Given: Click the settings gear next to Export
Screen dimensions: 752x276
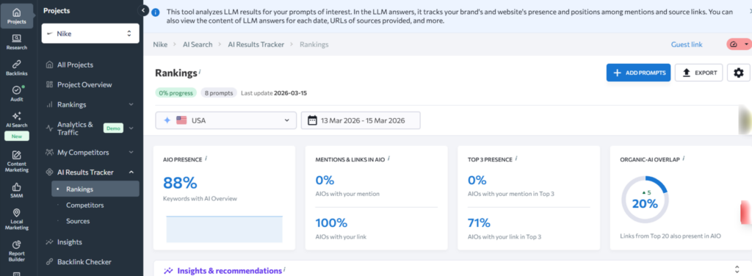Looking at the screenshot, I should [739, 73].
